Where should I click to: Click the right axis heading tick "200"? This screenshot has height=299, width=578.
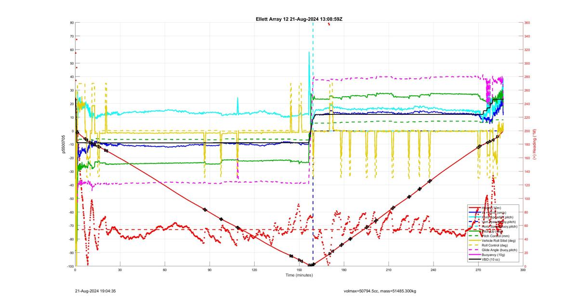click(x=528, y=131)
